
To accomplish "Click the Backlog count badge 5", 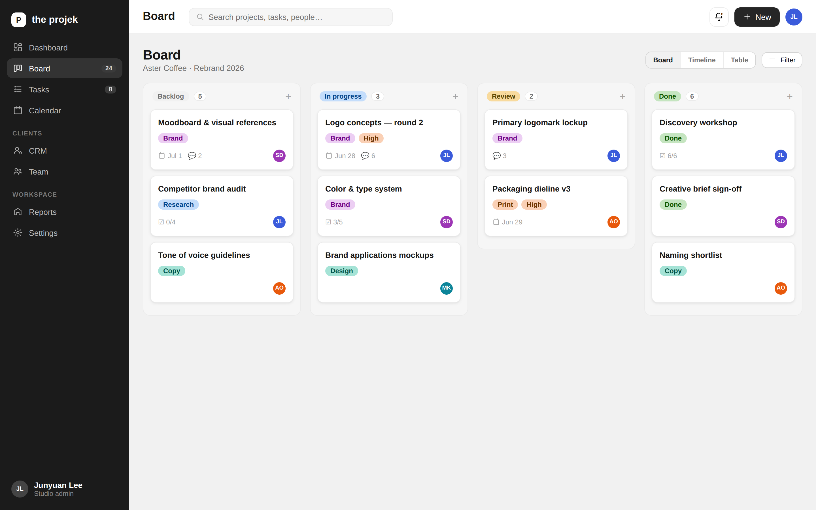I will (x=200, y=96).
